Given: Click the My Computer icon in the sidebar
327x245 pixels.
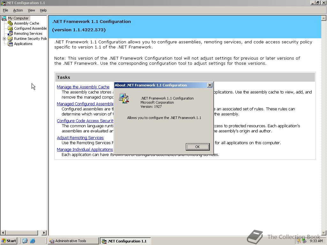Looking at the screenshot, I should [4, 18].
